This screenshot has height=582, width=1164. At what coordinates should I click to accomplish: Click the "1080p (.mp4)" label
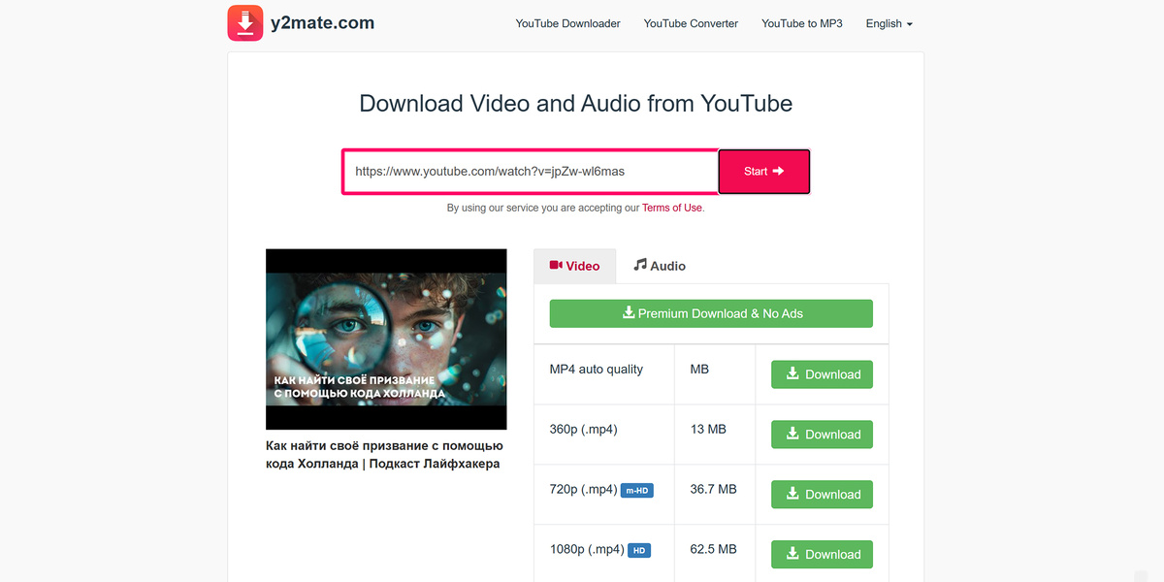pos(587,549)
